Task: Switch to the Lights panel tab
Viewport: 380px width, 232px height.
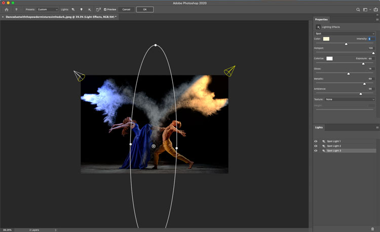Action: (319, 127)
